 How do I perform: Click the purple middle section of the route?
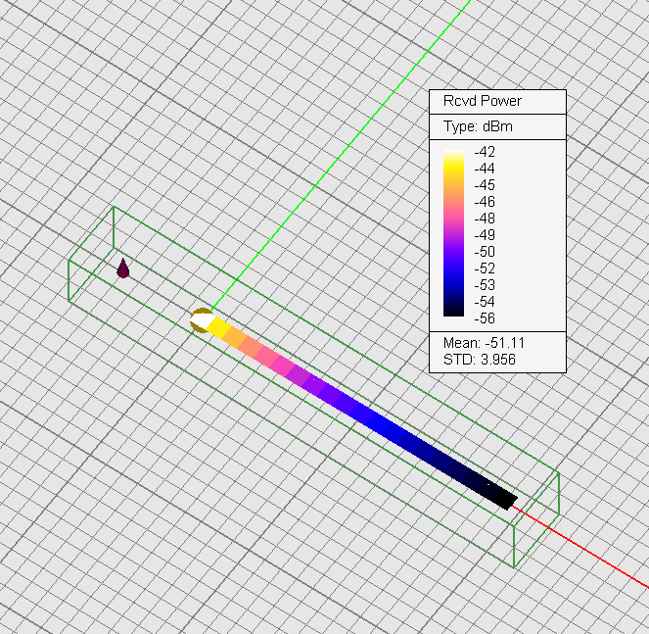point(328,390)
